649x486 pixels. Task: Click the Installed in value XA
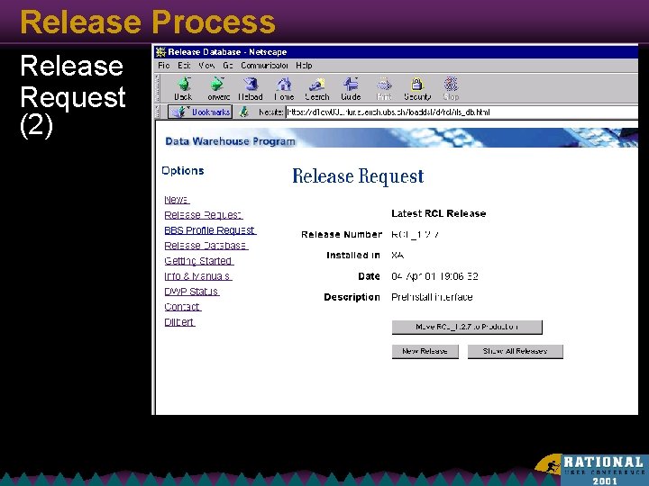(x=398, y=256)
